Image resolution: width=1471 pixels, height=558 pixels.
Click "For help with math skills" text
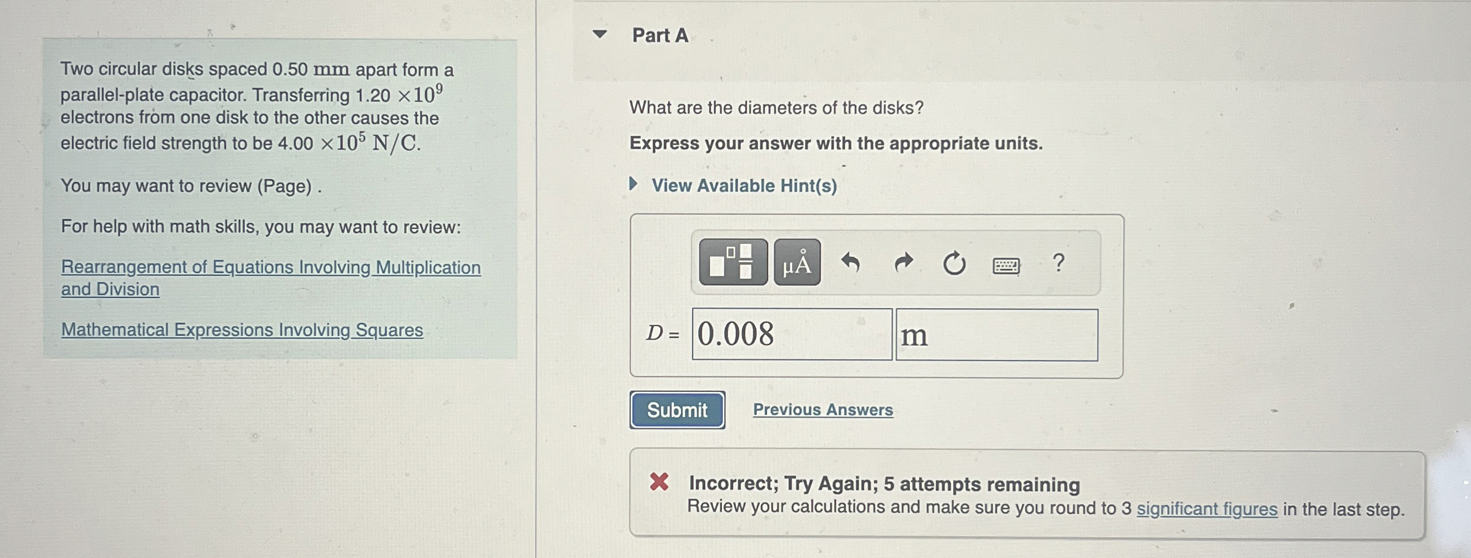(x=260, y=227)
